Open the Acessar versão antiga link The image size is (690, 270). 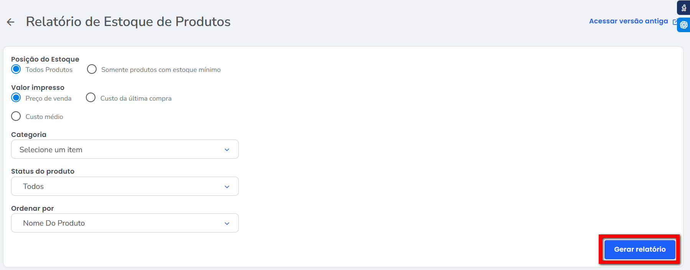[628, 21]
